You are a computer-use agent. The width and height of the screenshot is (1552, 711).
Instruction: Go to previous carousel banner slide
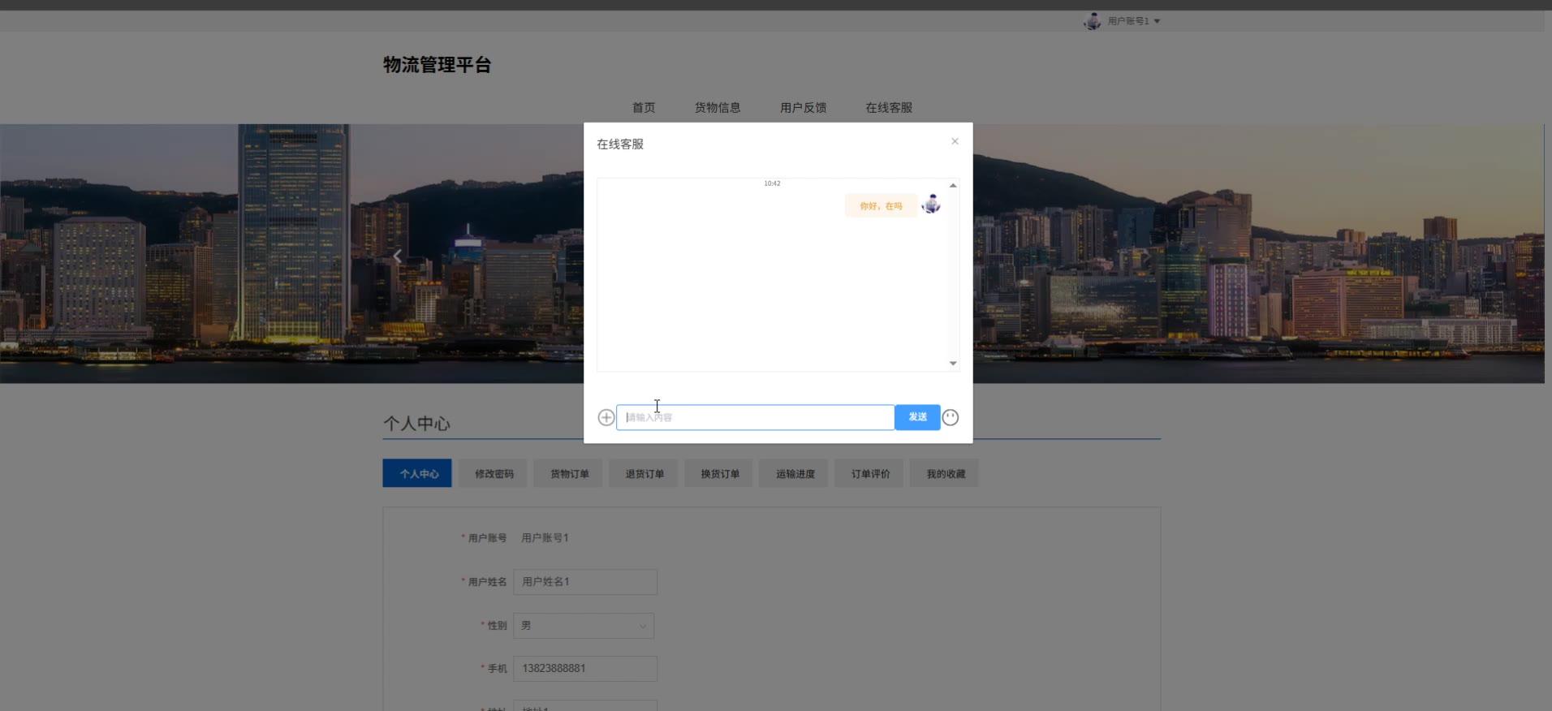pos(397,256)
